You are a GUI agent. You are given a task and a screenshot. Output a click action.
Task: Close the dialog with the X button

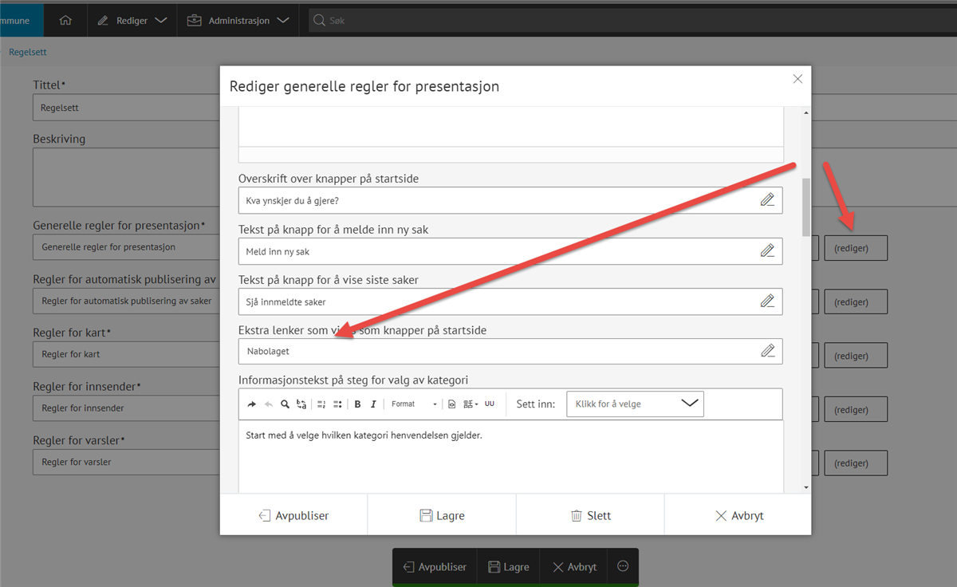tap(797, 79)
